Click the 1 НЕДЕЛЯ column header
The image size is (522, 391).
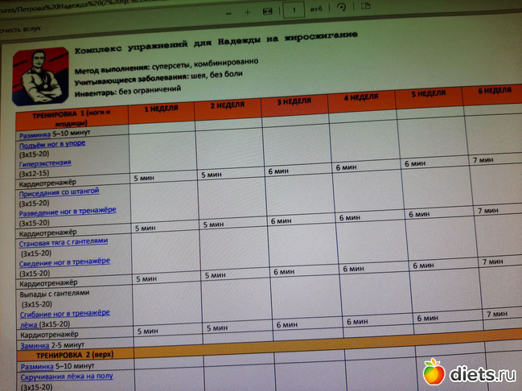tap(161, 108)
